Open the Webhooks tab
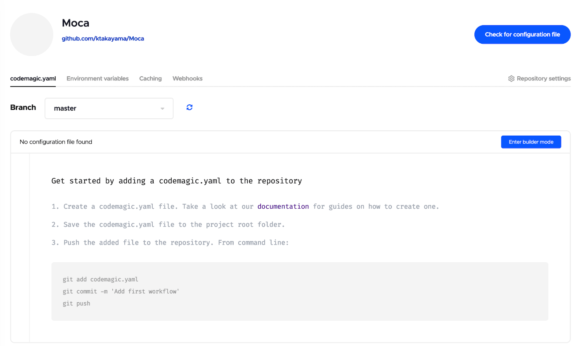 pyautogui.click(x=187, y=78)
